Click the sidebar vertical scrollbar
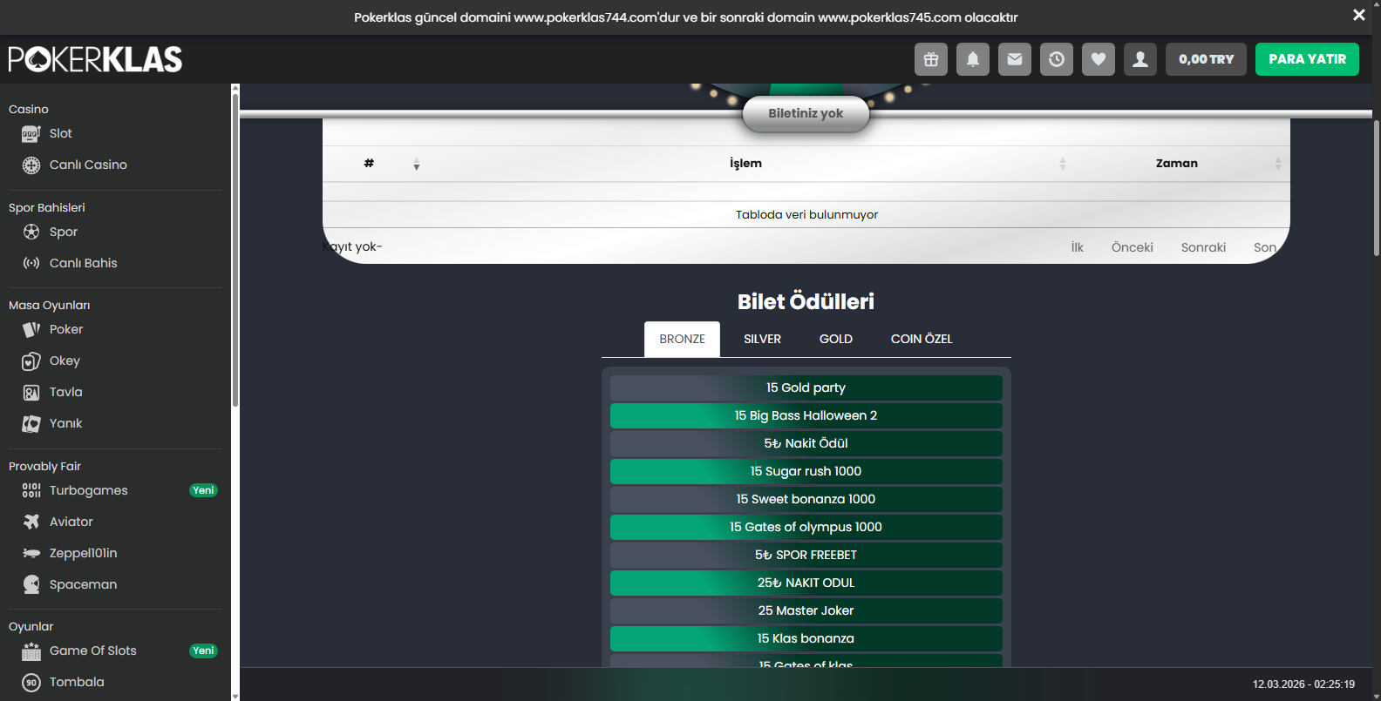 point(235,253)
